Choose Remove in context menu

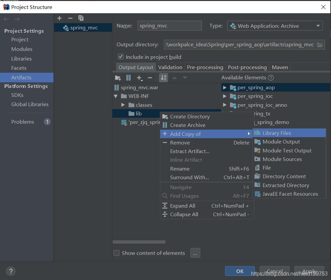[207, 142]
